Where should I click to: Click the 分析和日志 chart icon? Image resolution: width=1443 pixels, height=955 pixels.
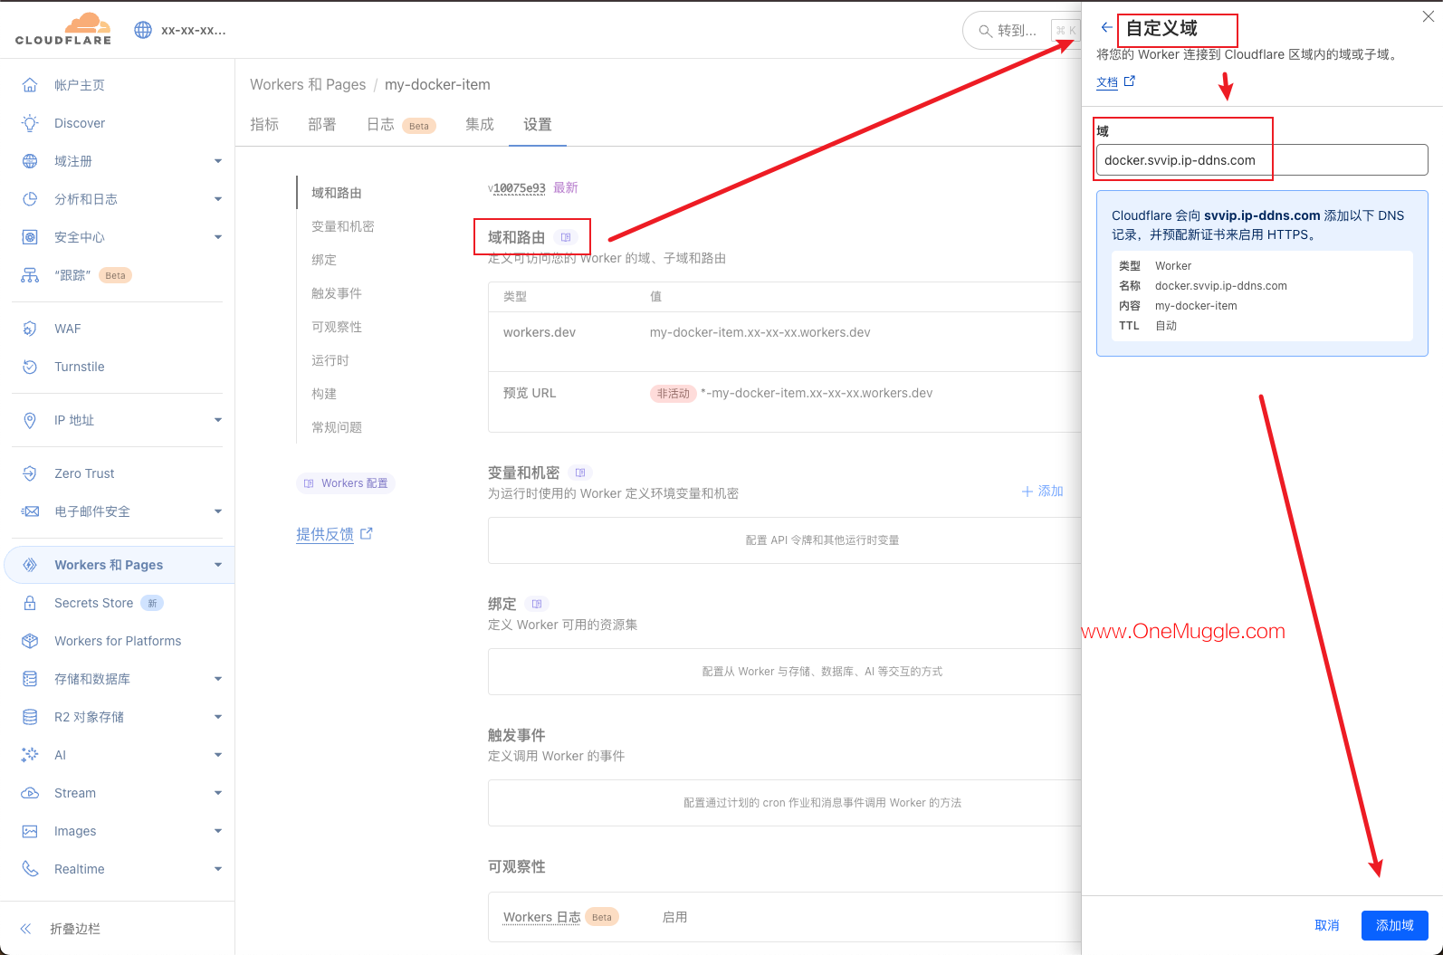[30, 199]
